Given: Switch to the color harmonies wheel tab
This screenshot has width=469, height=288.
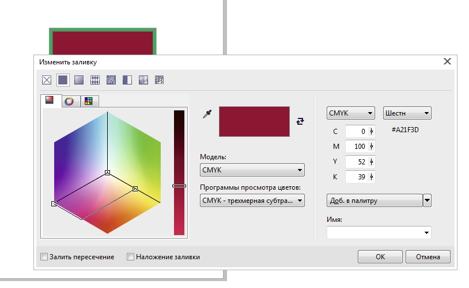Looking at the screenshot, I should [x=69, y=102].
